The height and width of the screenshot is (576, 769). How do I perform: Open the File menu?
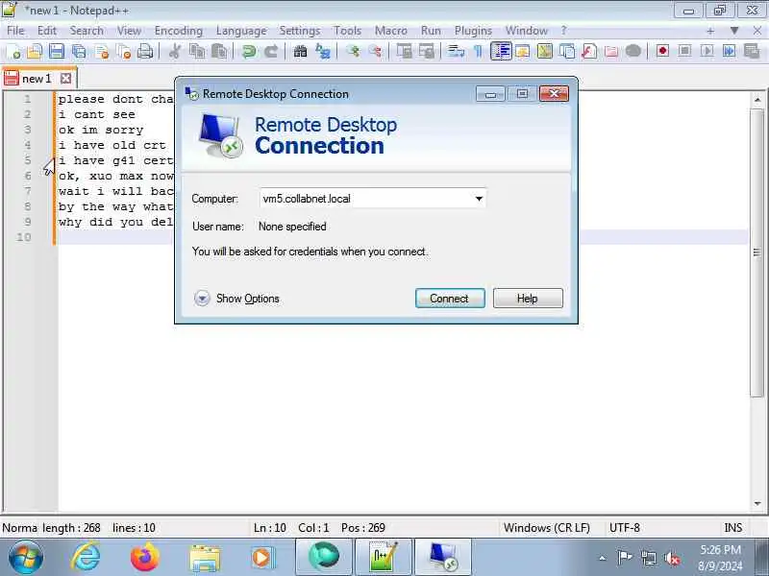[15, 31]
